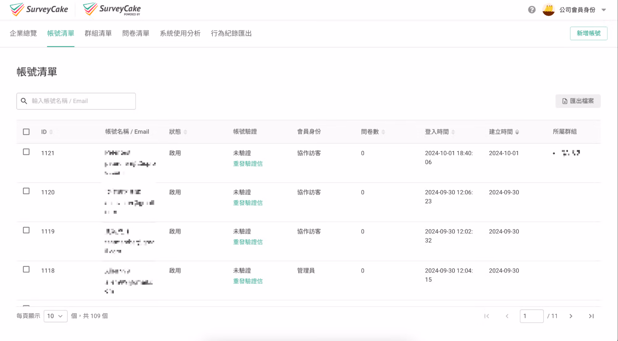Go to 系統使用分析 tab
This screenshot has width=618, height=341.
click(x=180, y=33)
